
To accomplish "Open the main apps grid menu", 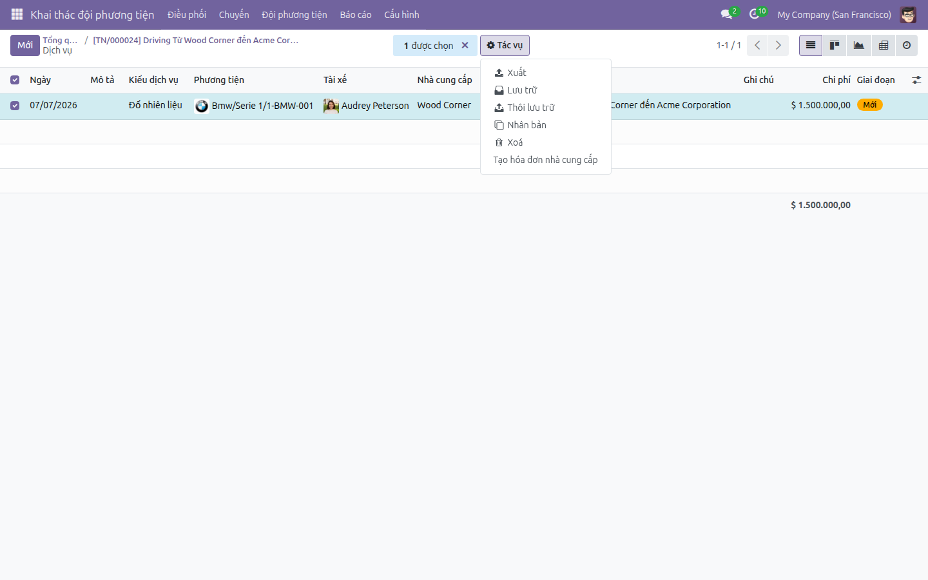I will (17, 14).
